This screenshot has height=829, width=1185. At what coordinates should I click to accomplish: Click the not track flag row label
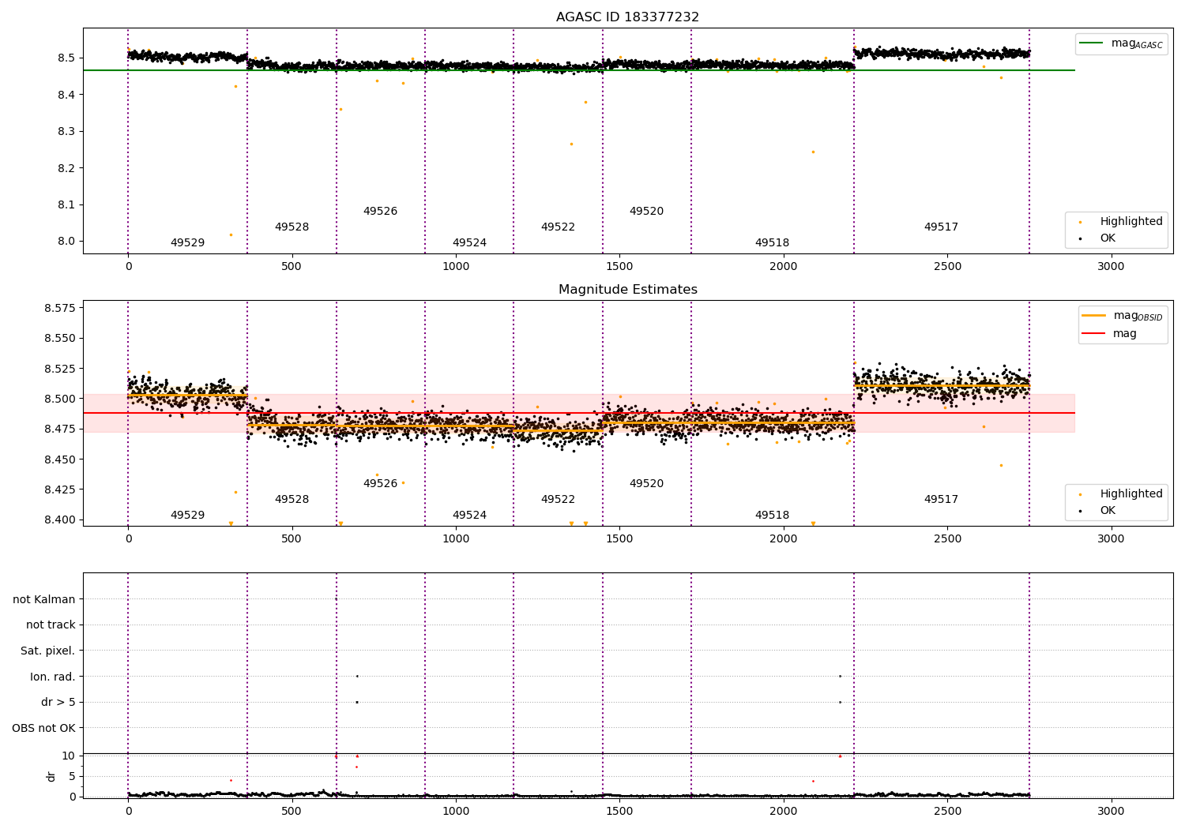[x=51, y=625]
